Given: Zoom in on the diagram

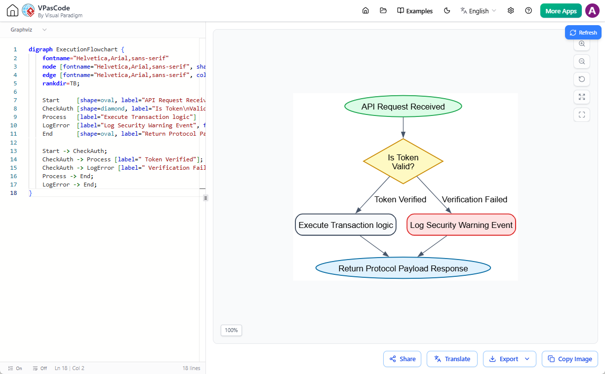Looking at the screenshot, I should [x=582, y=44].
